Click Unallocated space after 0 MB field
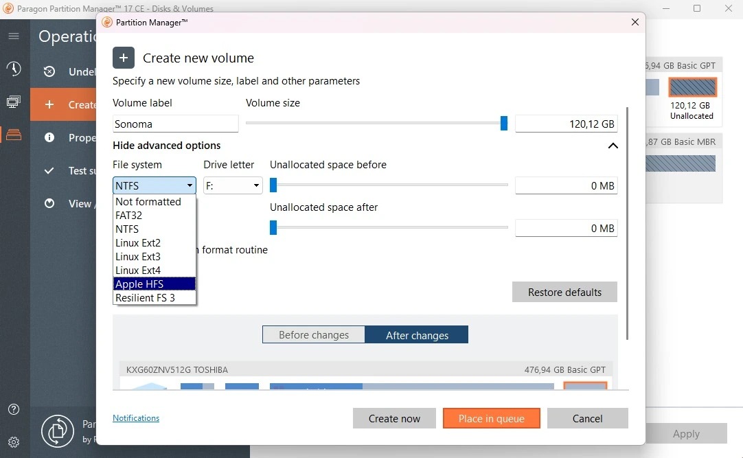Viewport: 743px width, 458px height. [x=567, y=228]
